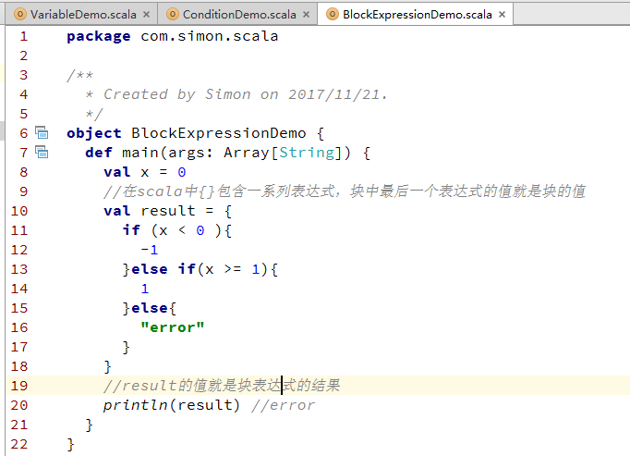The image size is (630, 456).
Task: Close the VariableDemo.scala tab
Action: (x=147, y=15)
